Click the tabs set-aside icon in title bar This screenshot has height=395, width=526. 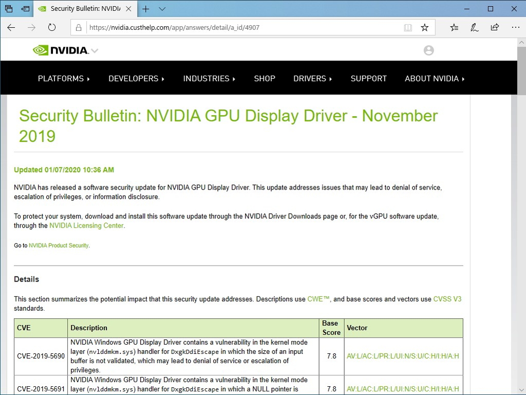point(9,9)
